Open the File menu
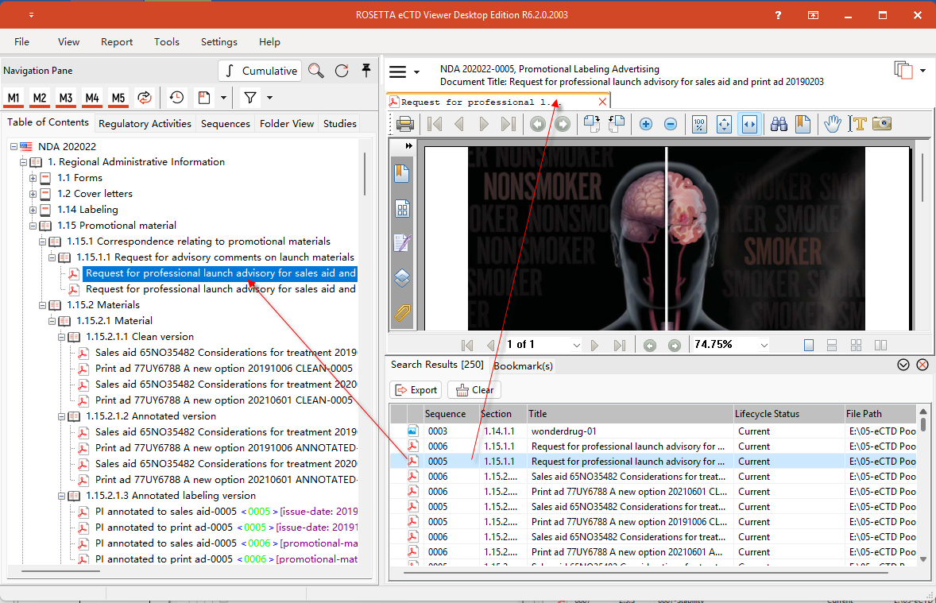936x603 pixels. tap(22, 42)
